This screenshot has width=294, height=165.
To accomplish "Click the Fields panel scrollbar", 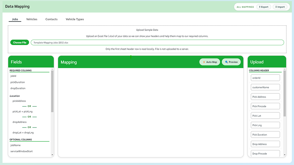I will (52, 91).
